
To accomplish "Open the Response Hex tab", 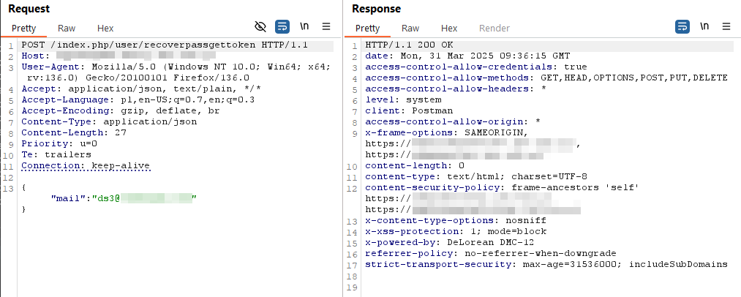I will pos(449,29).
